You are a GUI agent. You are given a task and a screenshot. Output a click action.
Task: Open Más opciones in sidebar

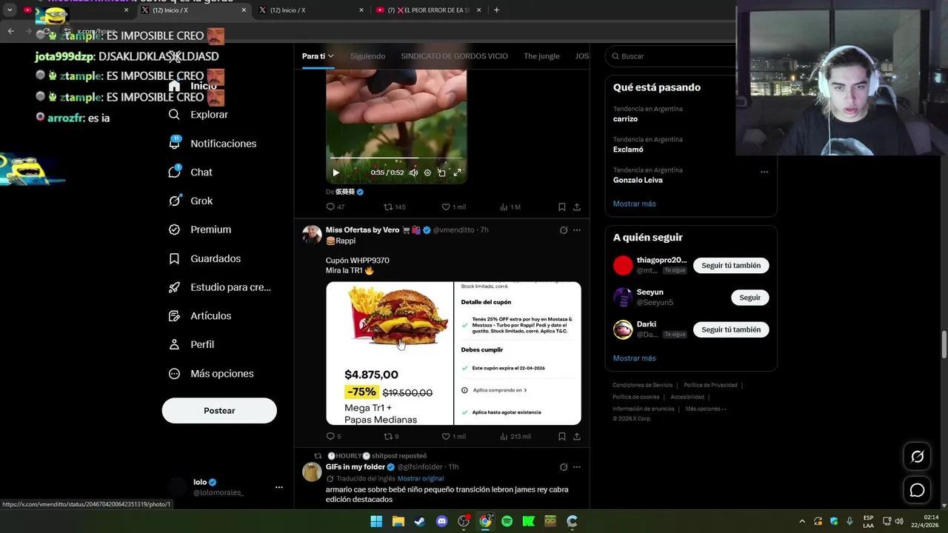click(210, 374)
